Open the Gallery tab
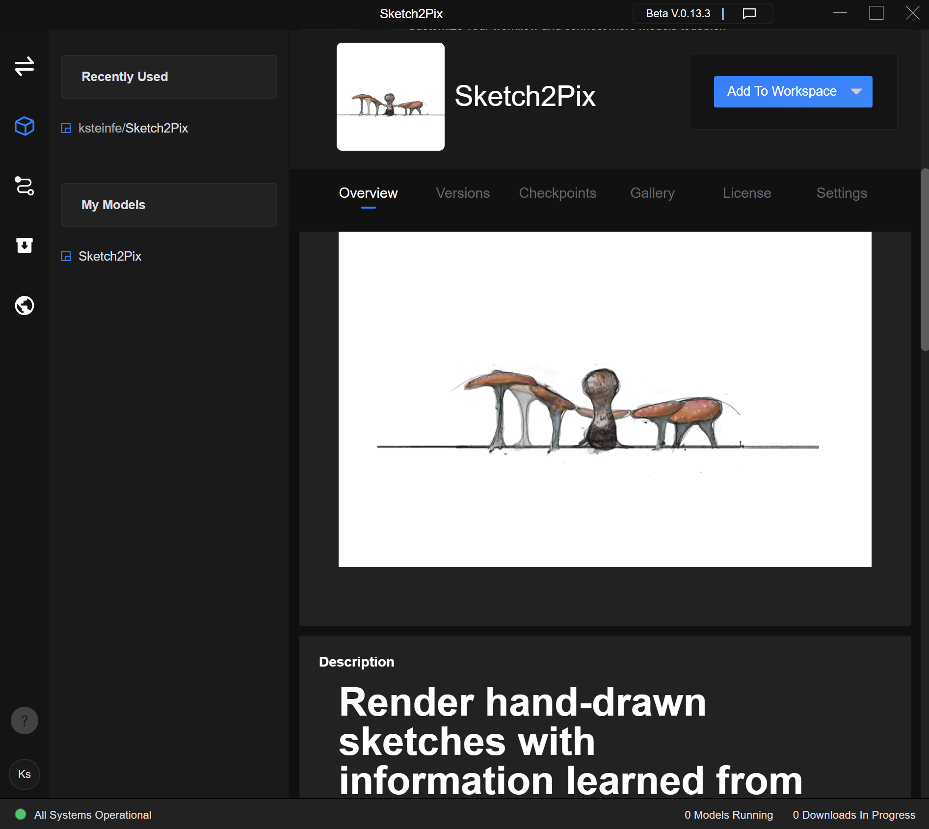Viewport: 929px width, 829px height. tap(652, 193)
